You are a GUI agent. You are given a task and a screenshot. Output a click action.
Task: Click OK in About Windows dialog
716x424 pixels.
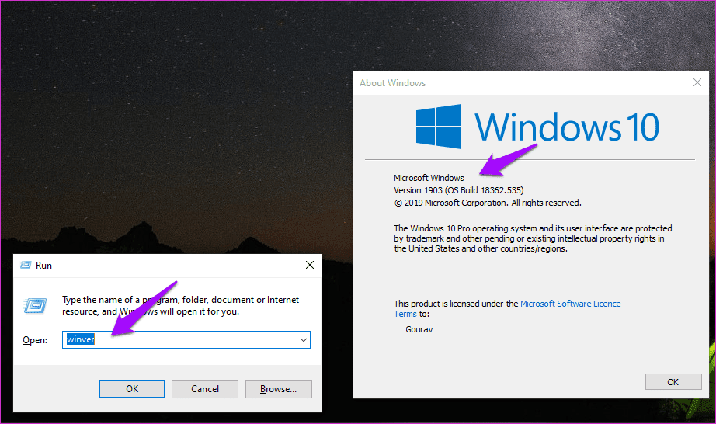pos(673,381)
